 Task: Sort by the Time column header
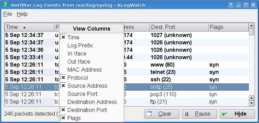pyautogui.click(x=29, y=27)
